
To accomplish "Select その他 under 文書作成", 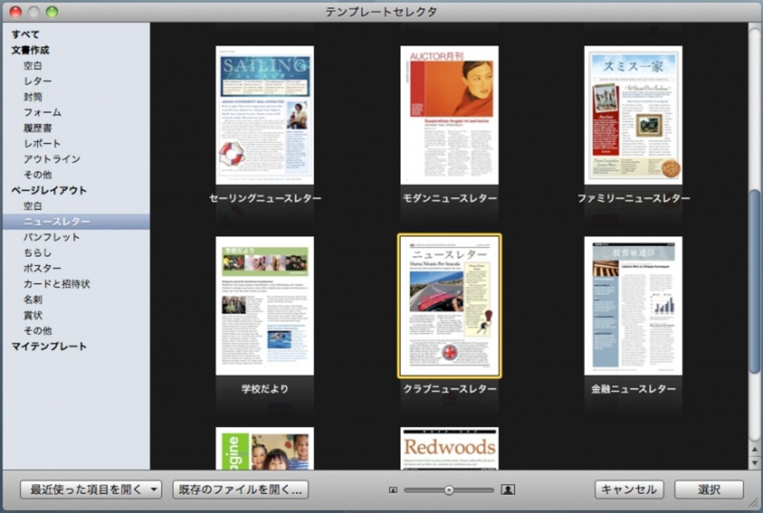I will [x=38, y=175].
